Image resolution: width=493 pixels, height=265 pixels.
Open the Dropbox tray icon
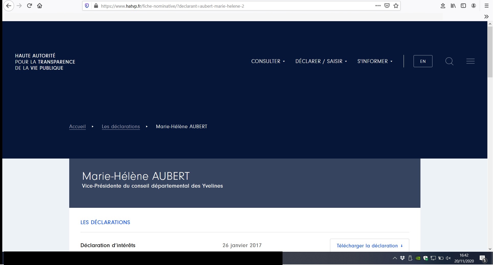click(x=402, y=258)
